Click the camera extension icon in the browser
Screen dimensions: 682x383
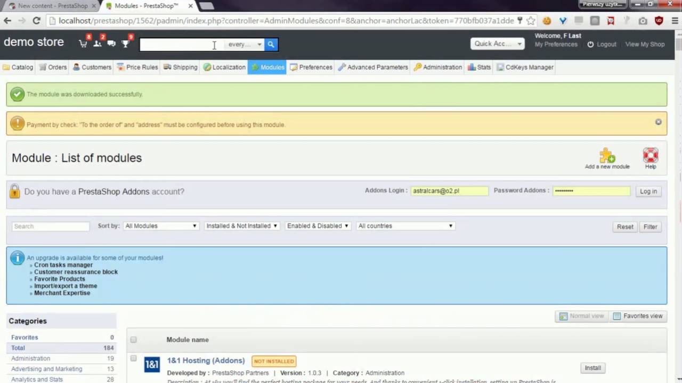[x=643, y=21]
